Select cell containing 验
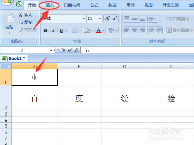 171,98
